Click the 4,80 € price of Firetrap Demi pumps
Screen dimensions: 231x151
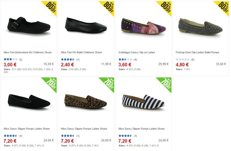tap(182, 65)
